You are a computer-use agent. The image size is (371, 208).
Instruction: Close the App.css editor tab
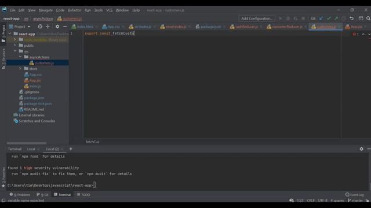pyautogui.click(x=123, y=27)
